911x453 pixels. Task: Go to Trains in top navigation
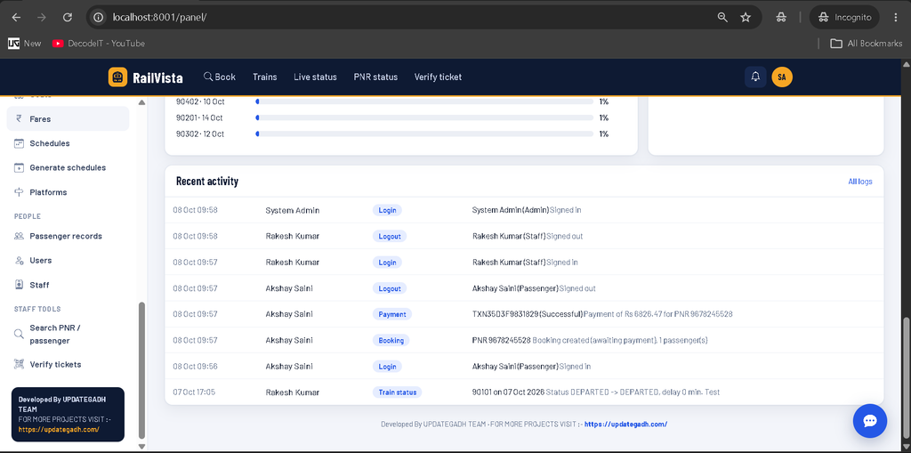(265, 77)
